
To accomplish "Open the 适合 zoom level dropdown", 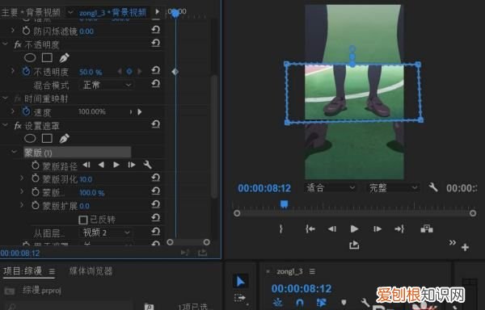I will [331, 187].
